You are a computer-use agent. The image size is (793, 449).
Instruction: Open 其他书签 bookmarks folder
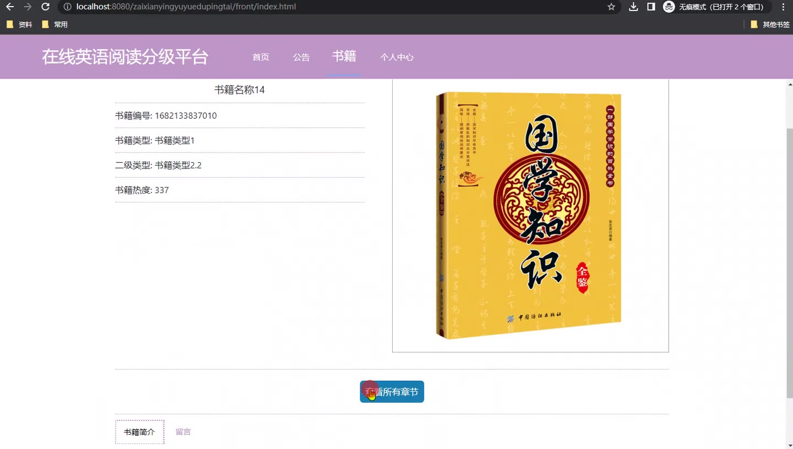click(x=770, y=25)
